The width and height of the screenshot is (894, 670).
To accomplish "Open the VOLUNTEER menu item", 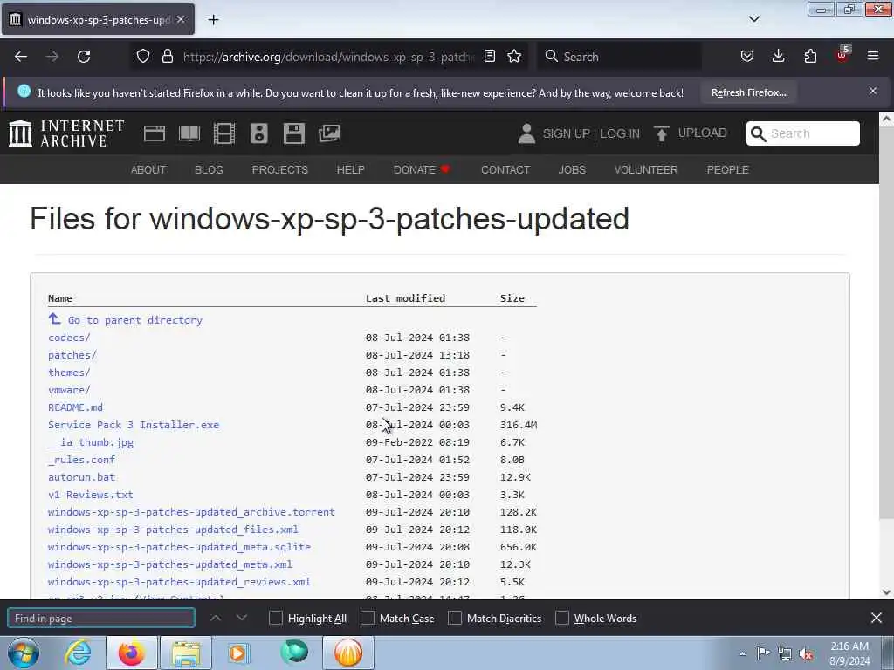I will pyautogui.click(x=646, y=170).
